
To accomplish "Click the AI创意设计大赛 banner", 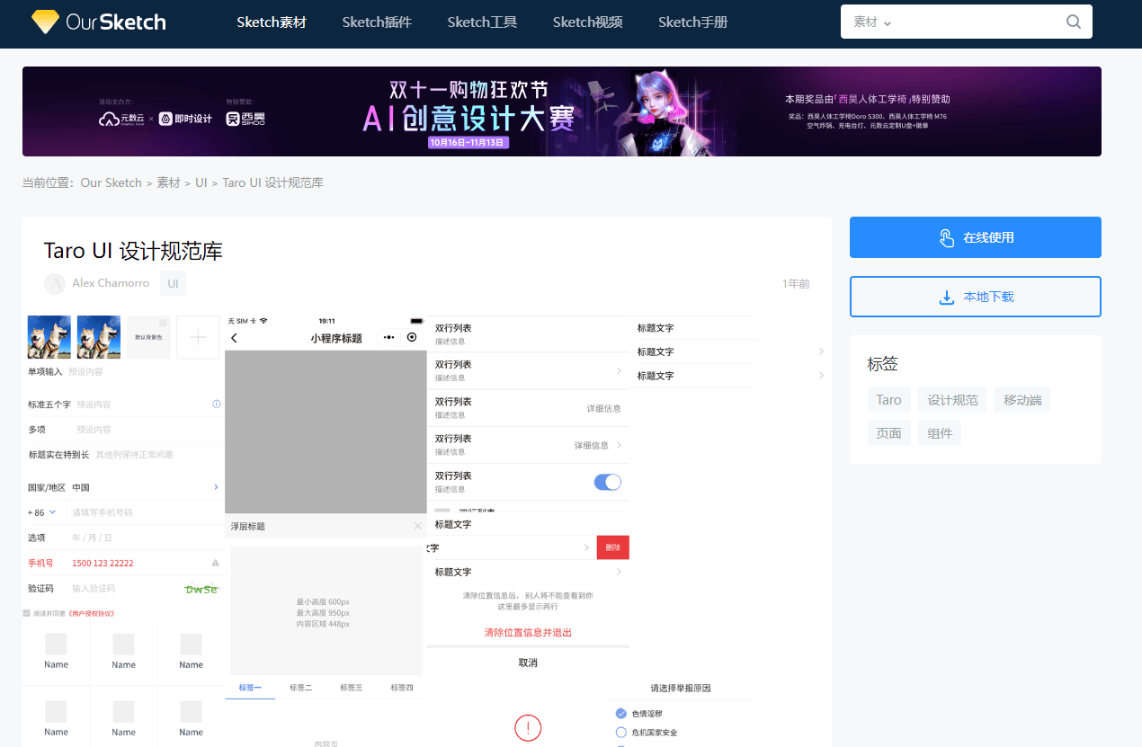I will [561, 111].
